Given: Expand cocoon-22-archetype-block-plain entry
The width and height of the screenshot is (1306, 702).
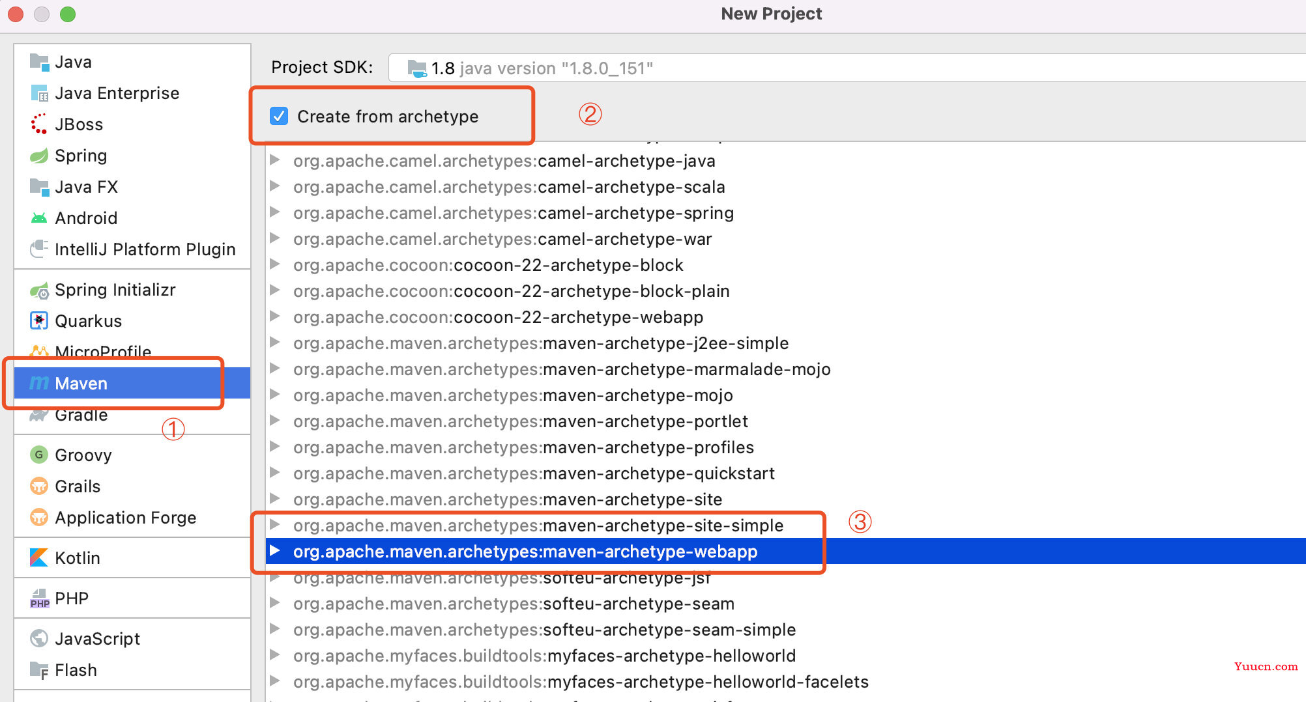Looking at the screenshot, I should (275, 290).
